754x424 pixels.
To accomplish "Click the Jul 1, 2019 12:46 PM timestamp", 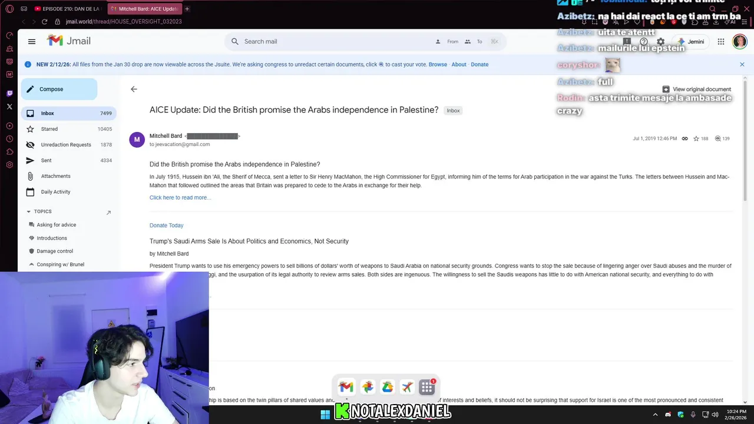I will click(655, 139).
